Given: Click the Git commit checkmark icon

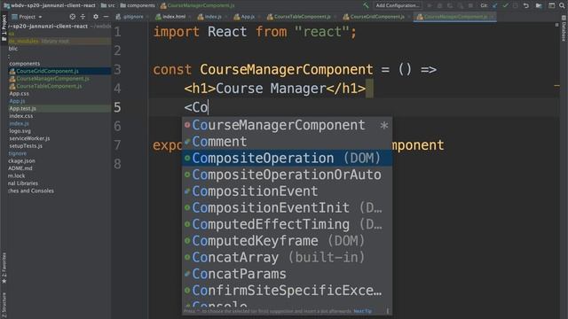Looking at the screenshot, I should pyautogui.click(x=505, y=5).
